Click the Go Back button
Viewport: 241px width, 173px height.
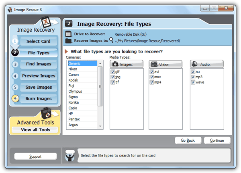click(188, 140)
